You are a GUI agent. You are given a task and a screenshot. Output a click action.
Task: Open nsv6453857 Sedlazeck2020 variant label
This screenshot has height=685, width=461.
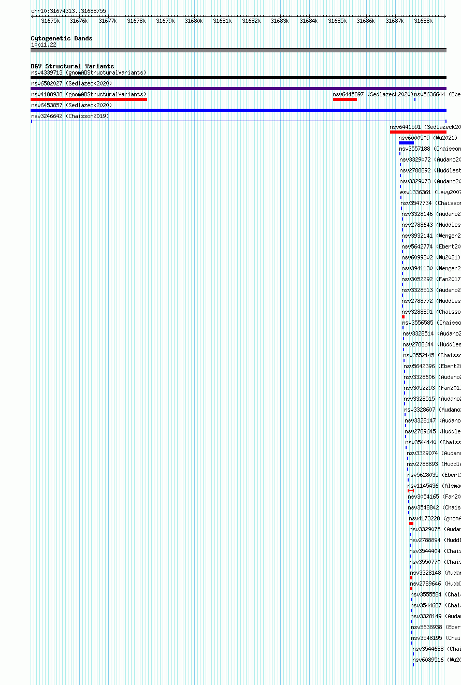click(71, 105)
